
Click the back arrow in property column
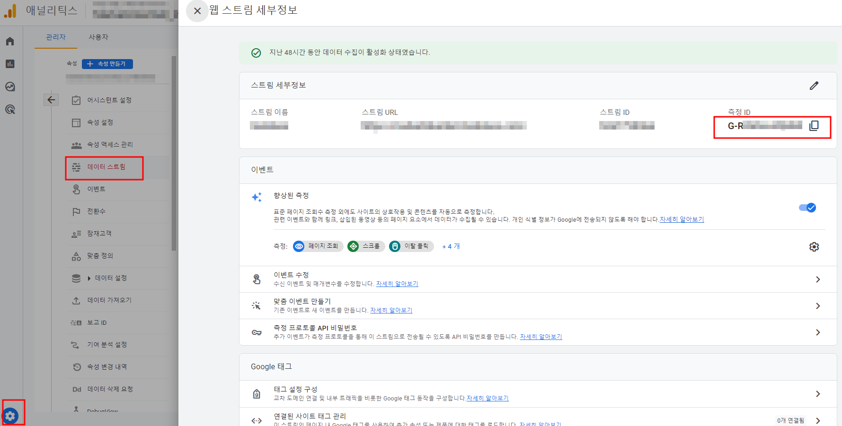coord(51,100)
